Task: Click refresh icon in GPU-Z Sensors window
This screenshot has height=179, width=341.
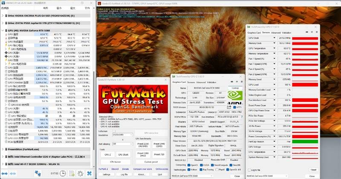Action: (312, 32)
